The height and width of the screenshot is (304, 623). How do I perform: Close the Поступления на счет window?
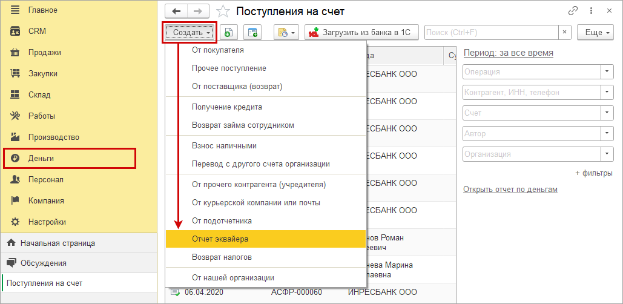pyautogui.click(x=609, y=11)
